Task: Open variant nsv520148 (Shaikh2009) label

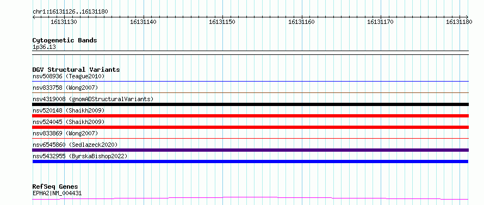Action: [x=69, y=110]
